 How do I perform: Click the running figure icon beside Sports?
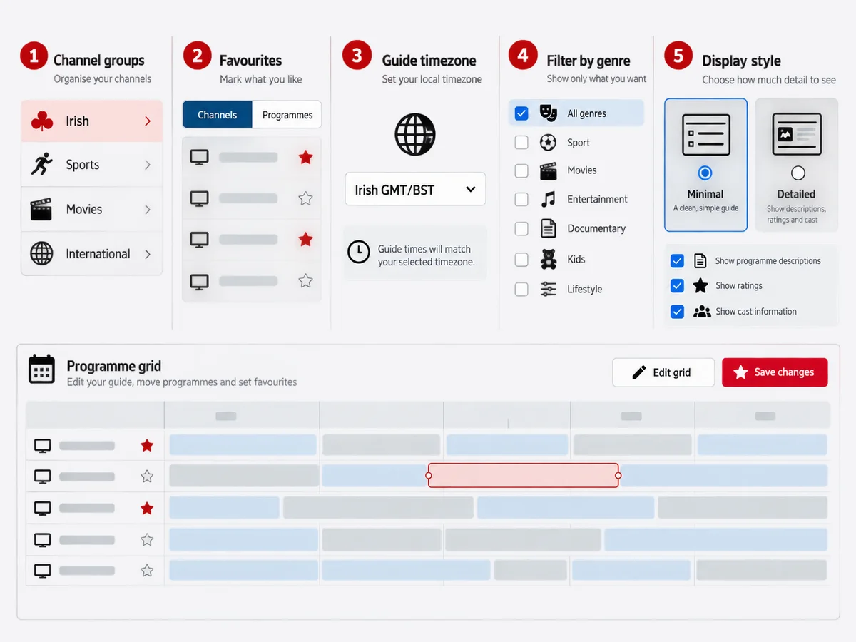click(x=41, y=165)
